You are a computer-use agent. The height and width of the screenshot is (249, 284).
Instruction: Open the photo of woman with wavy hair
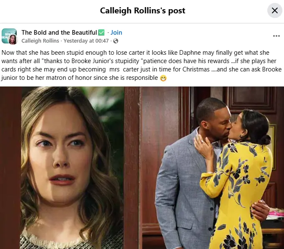click(x=62, y=168)
